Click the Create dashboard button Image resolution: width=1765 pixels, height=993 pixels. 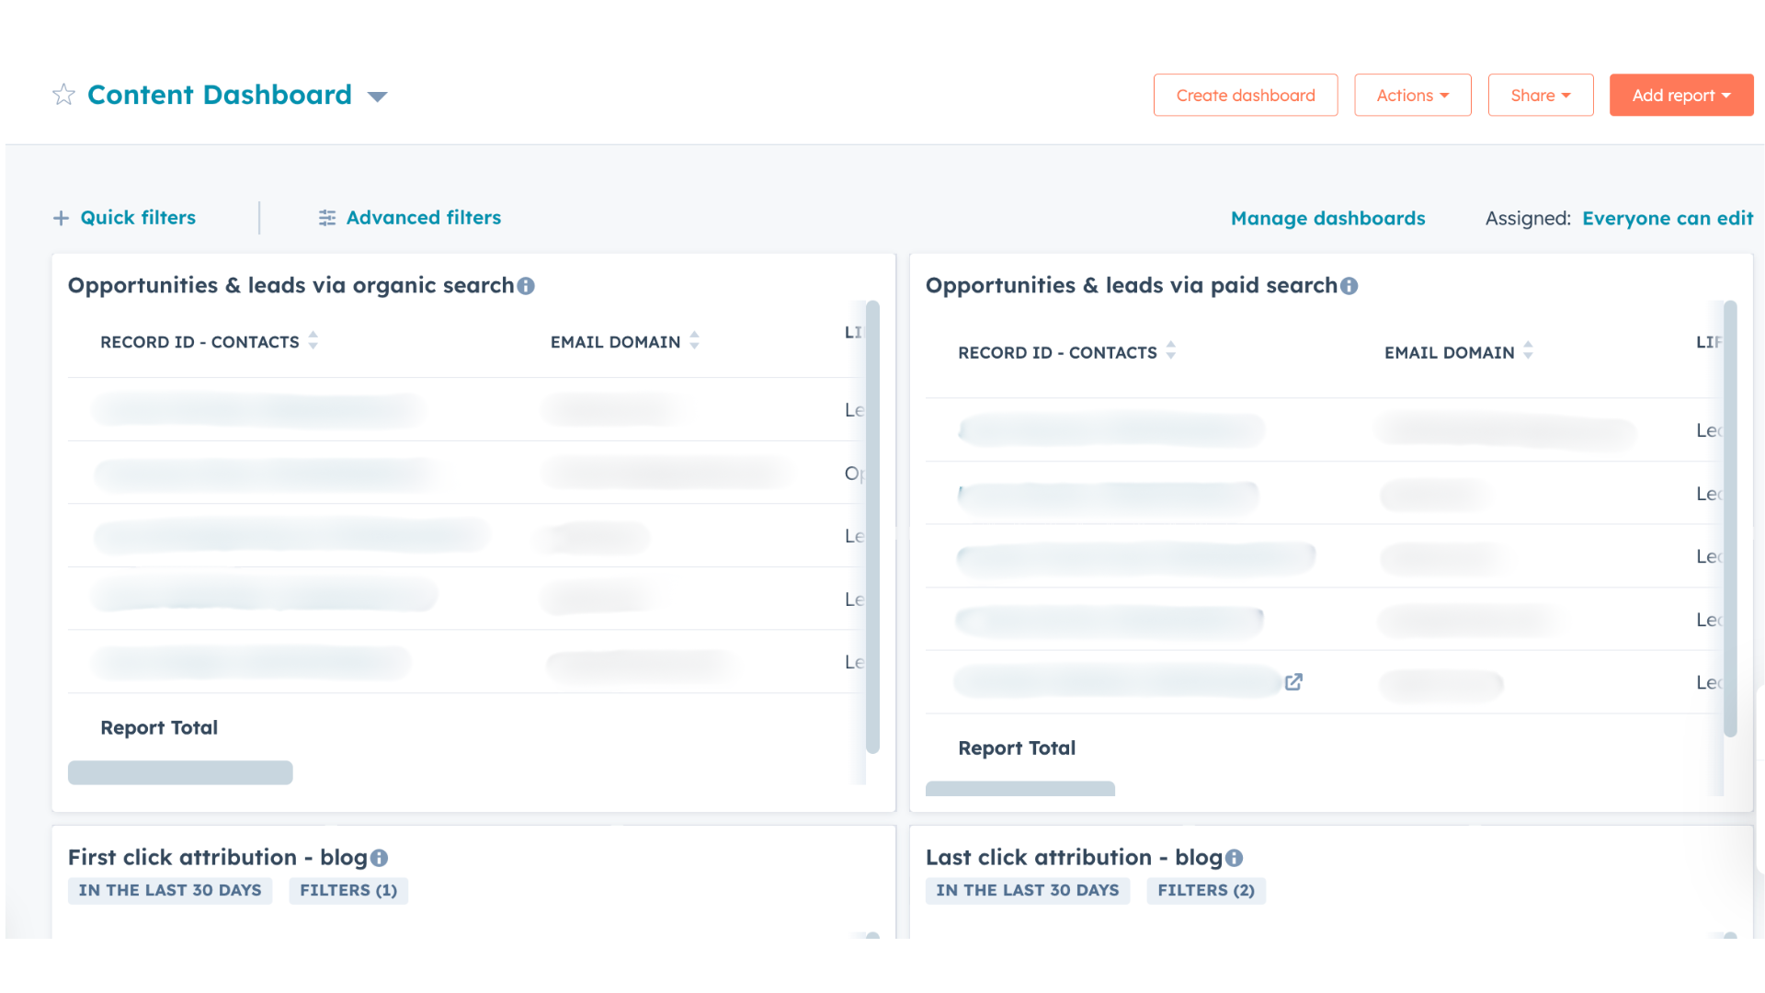1246,95
